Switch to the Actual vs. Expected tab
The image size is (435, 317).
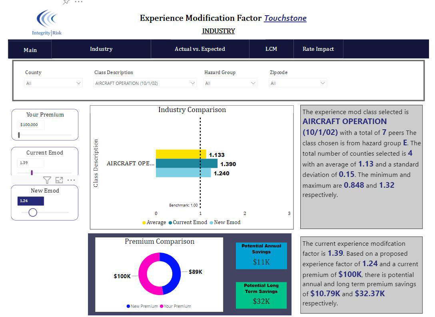200,49
